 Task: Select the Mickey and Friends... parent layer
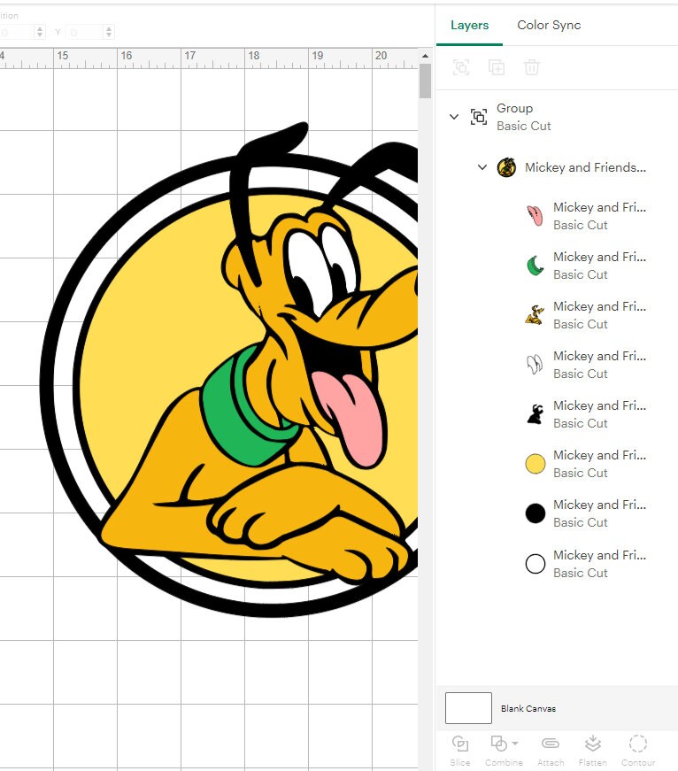point(585,167)
